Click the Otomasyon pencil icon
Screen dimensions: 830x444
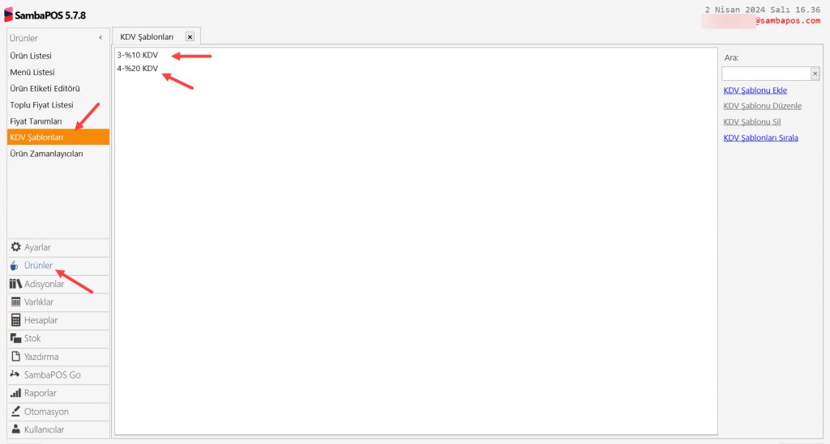coord(16,412)
